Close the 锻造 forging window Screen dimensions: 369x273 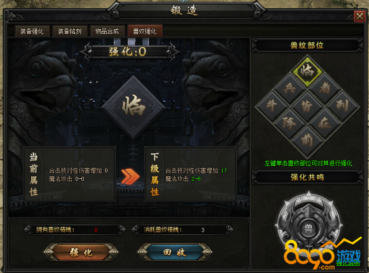tap(360, 16)
